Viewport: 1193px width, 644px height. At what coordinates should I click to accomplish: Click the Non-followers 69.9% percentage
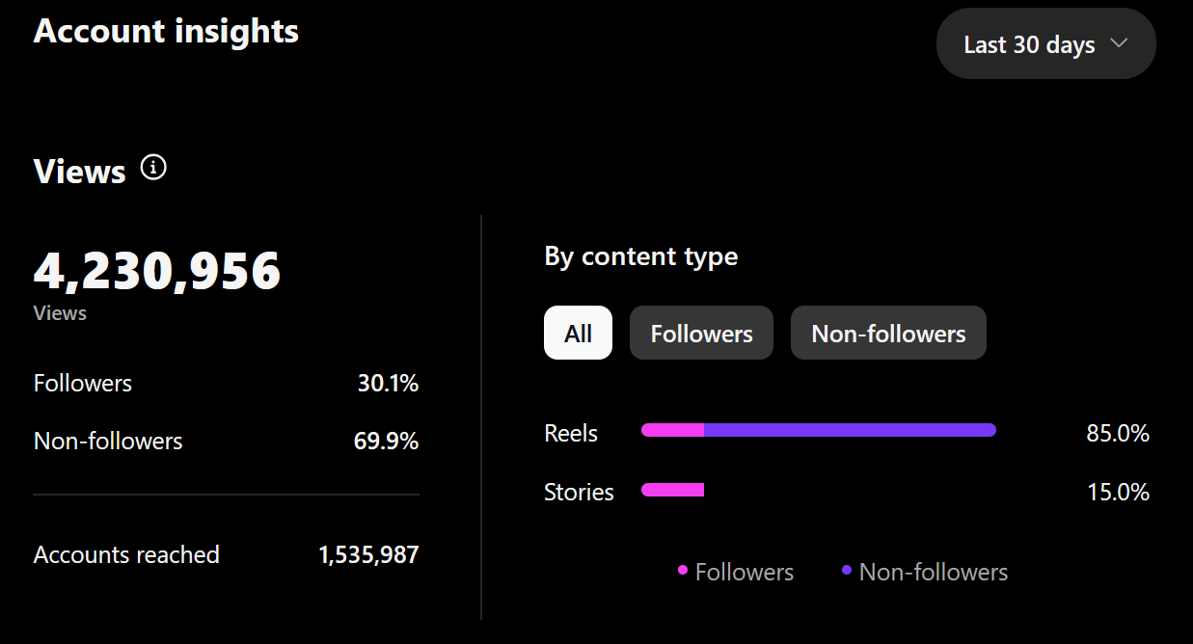click(x=386, y=442)
